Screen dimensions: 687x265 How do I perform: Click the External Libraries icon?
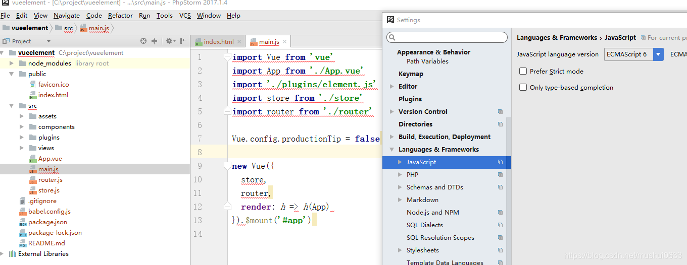pyautogui.click(x=13, y=254)
